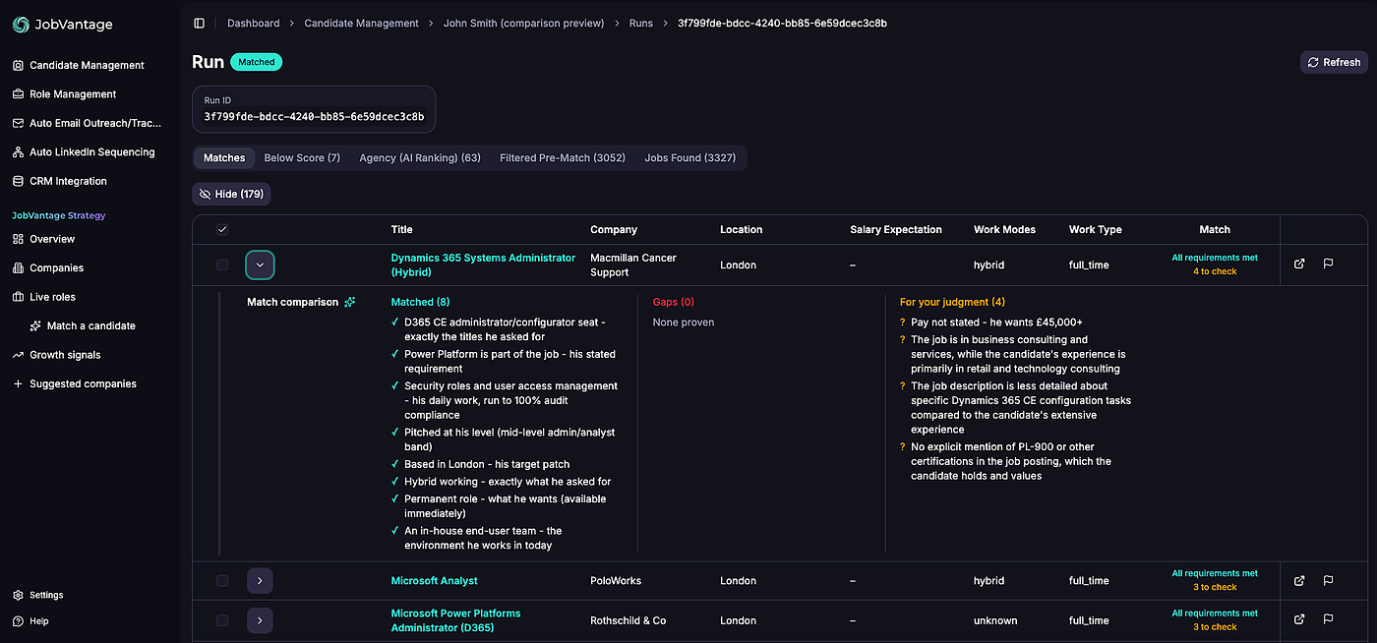
Task: Expand the Microsoft Power Platforms Administrator row
Action: (260, 620)
